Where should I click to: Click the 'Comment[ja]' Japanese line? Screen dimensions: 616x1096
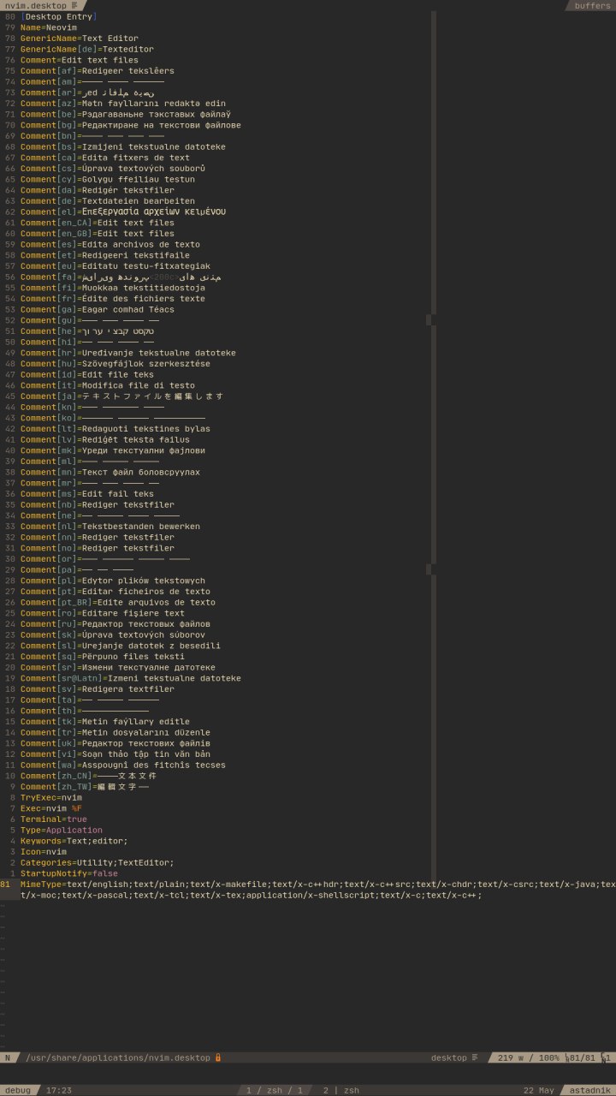(x=122, y=396)
